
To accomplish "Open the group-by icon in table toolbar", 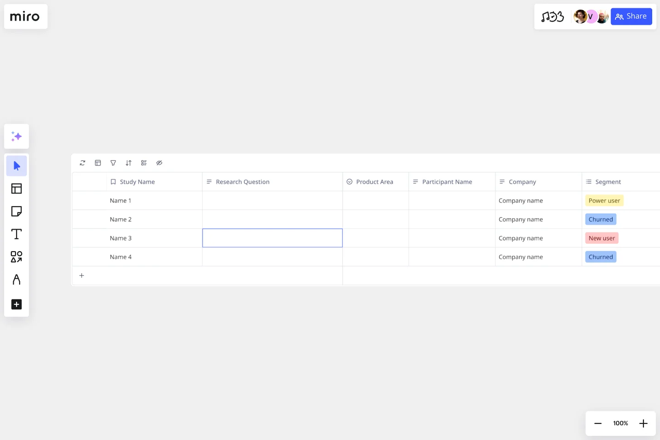I will [144, 163].
